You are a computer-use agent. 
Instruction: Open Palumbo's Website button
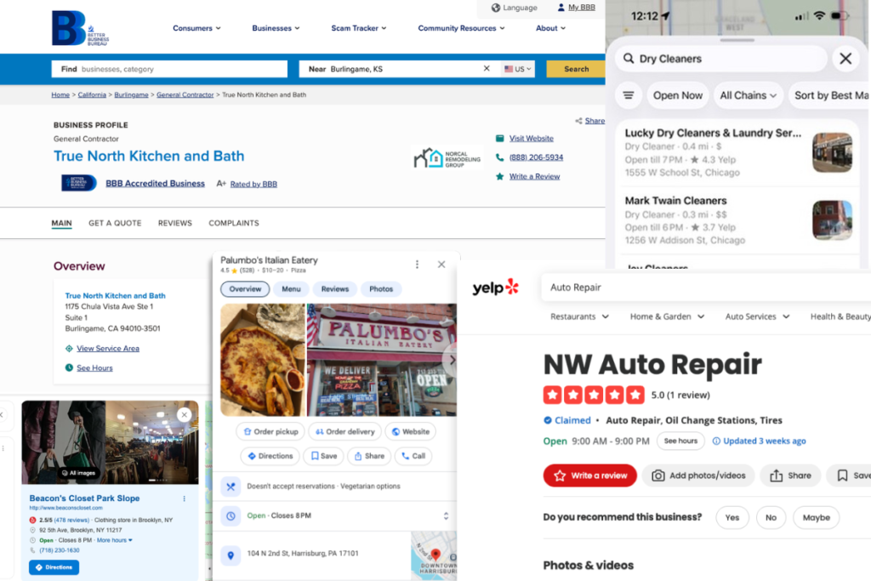click(411, 431)
